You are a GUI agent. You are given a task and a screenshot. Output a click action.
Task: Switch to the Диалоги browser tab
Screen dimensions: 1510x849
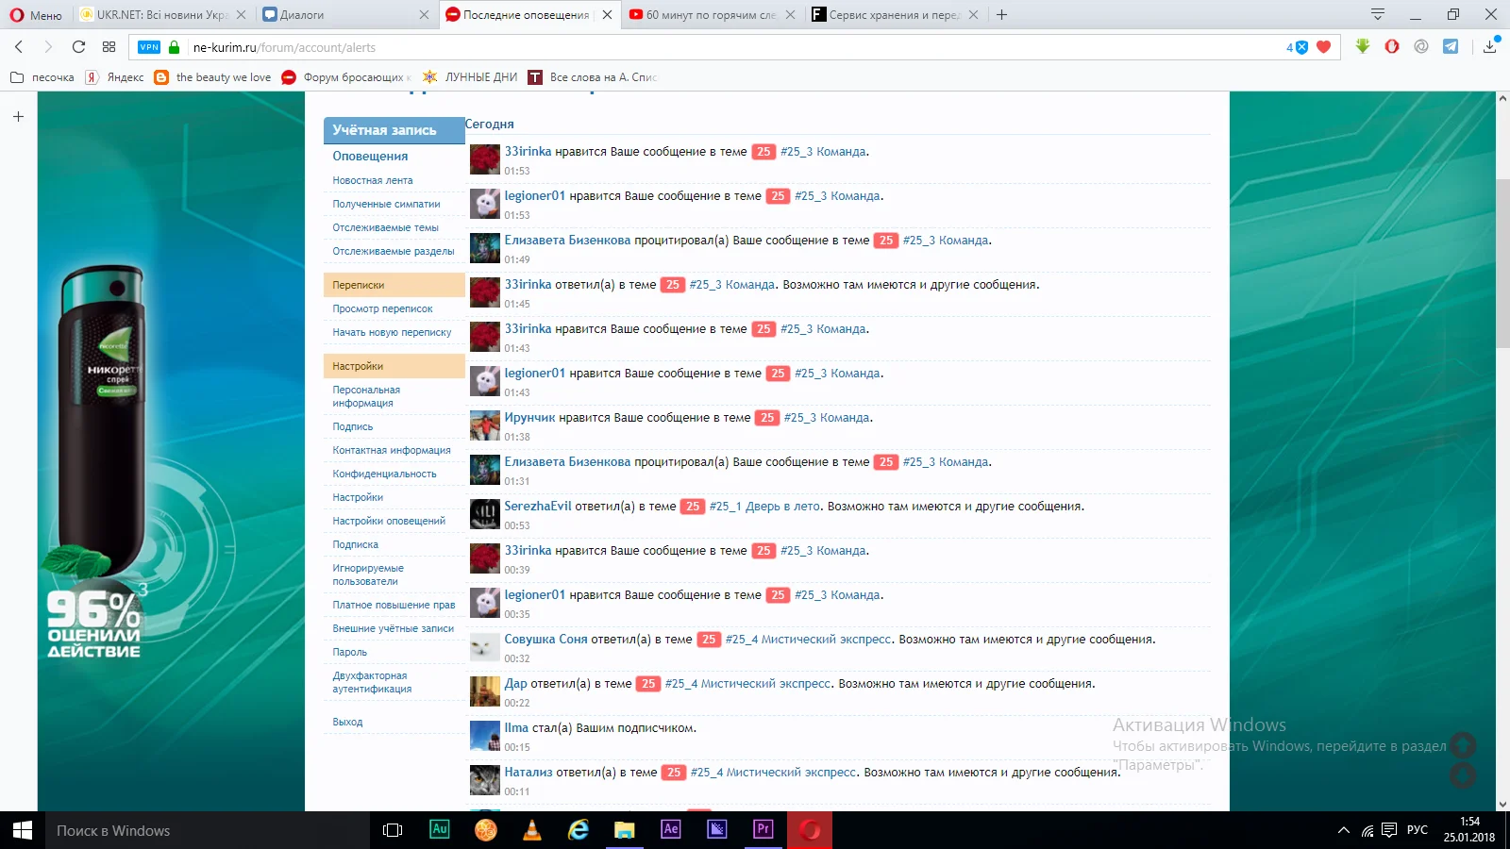340,15
